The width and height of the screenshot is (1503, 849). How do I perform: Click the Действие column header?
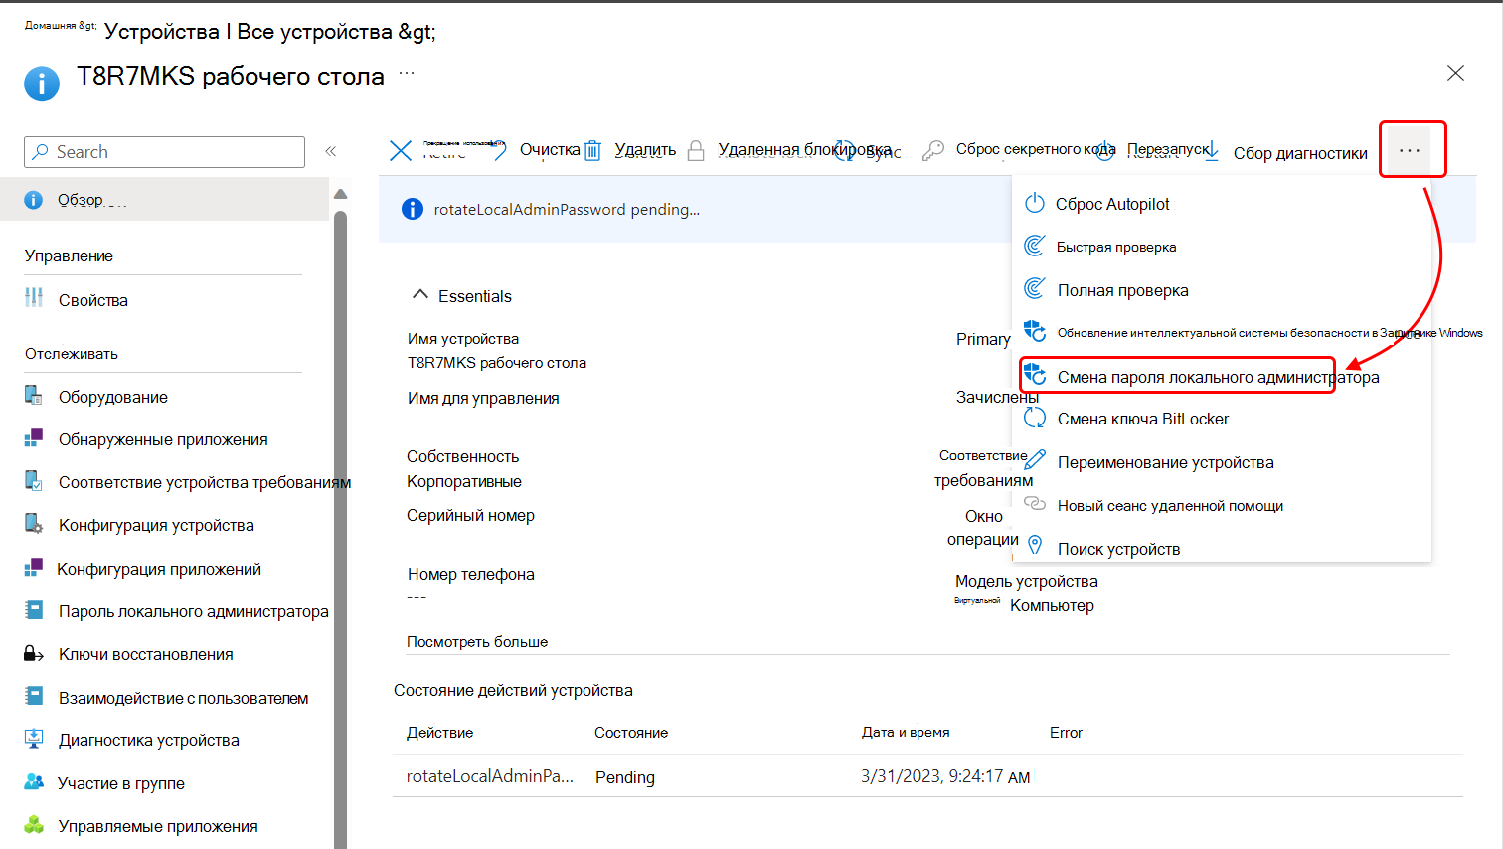(x=440, y=733)
